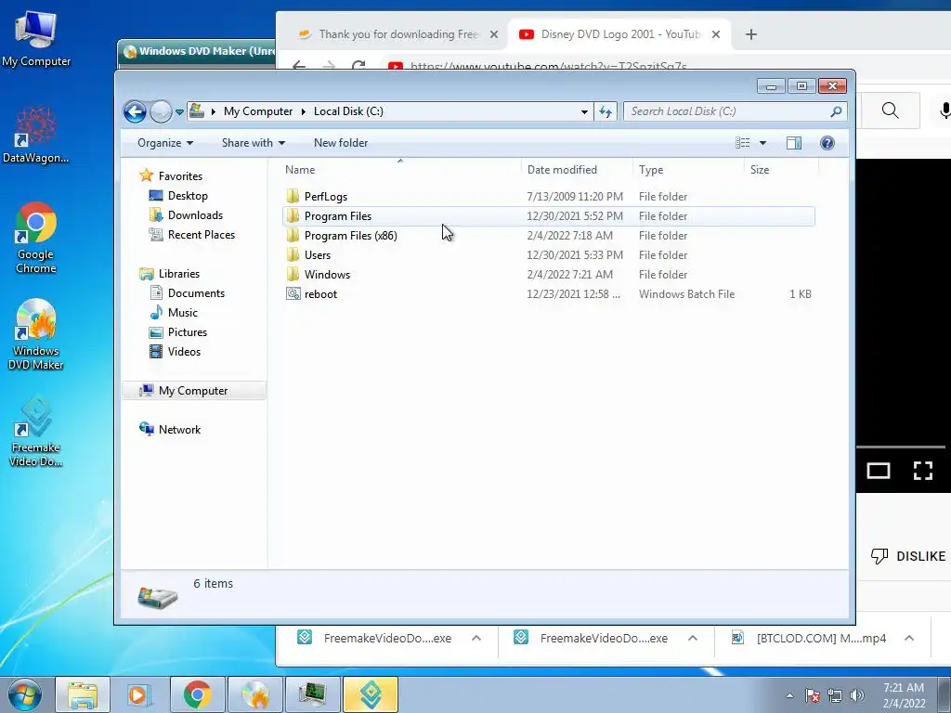This screenshot has width=951, height=713.
Task: Open the recent pages dropdown beside Forward
Action: click(179, 112)
